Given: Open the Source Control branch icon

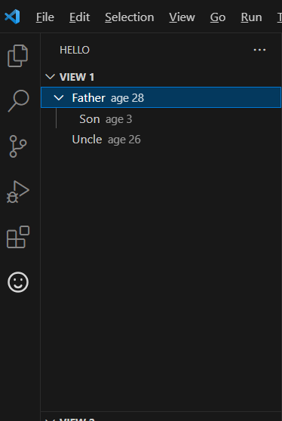Looking at the screenshot, I should pyautogui.click(x=17, y=146).
